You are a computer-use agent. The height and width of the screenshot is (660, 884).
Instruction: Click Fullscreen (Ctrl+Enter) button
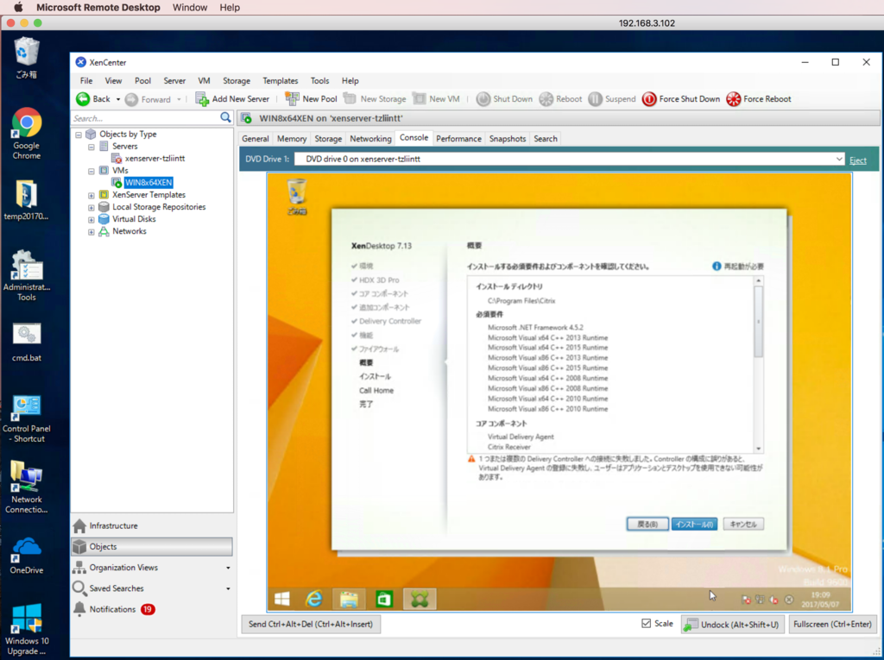pos(833,624)
